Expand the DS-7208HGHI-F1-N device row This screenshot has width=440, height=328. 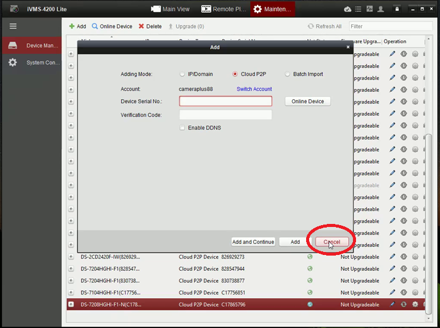(71, 304)
